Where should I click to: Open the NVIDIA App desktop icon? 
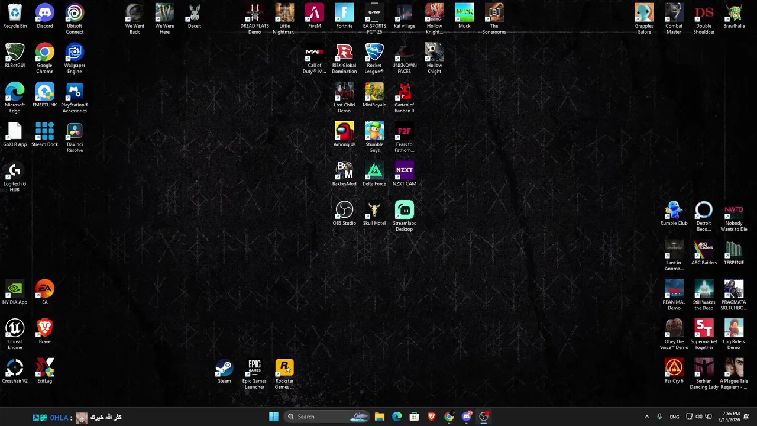point(15,292)
